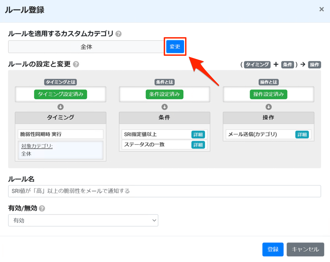Click the green タイミング設定済み button
This screenshot has width=330, height=262.
coord(60,94)
